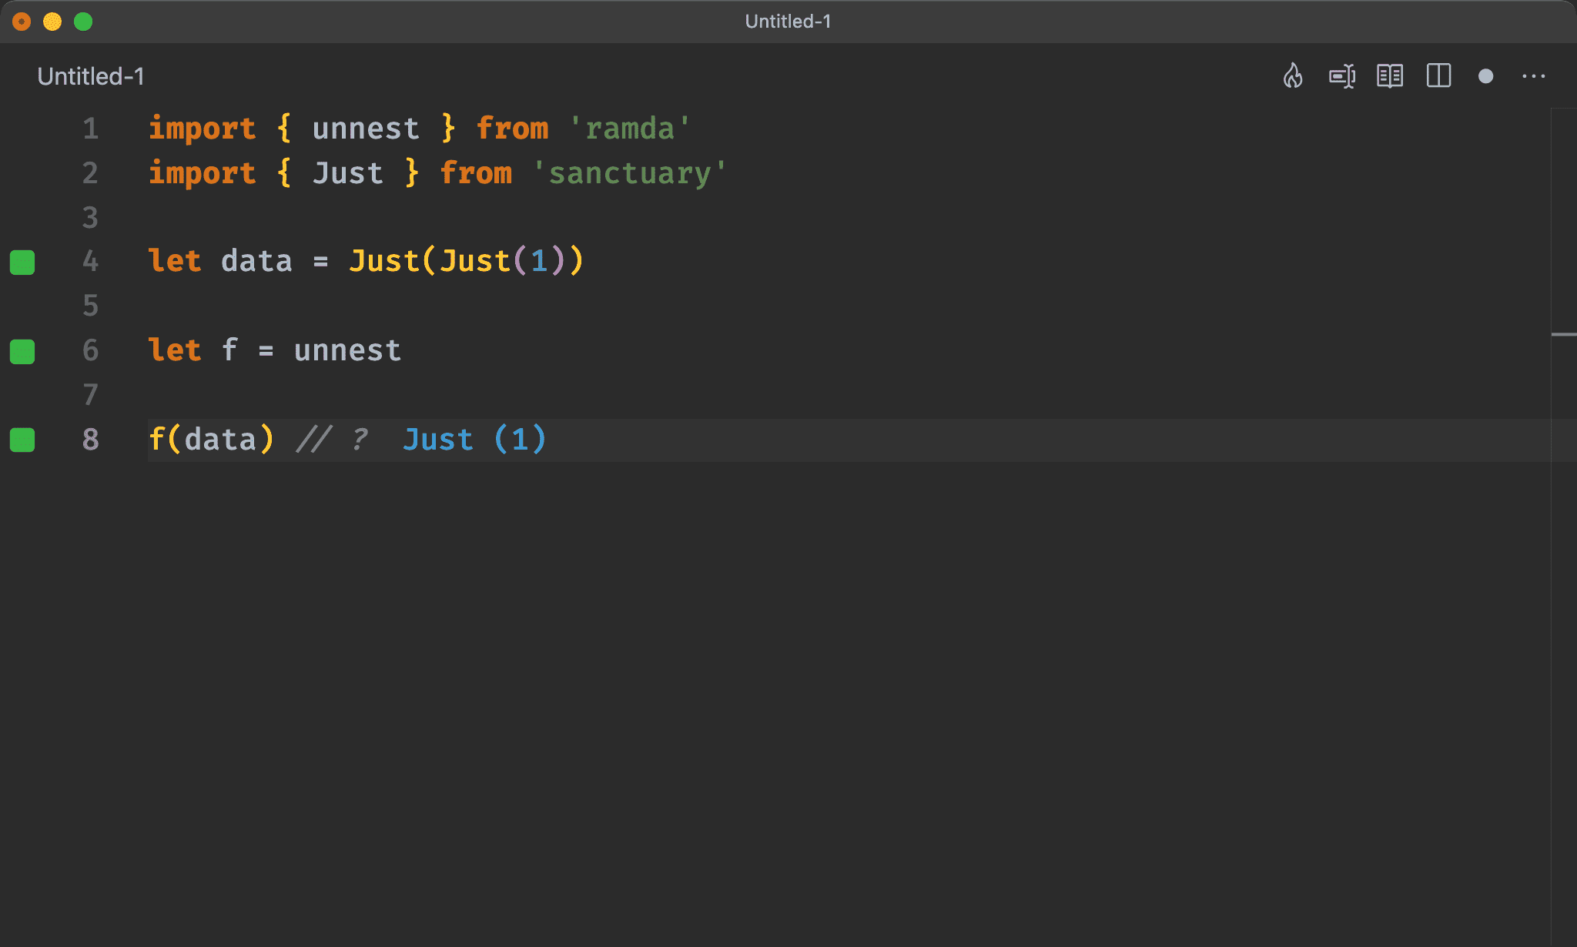This screenshot has width=1577, height=947.
Task: Click variable 'f' on line 6
Action: [229, 350]
